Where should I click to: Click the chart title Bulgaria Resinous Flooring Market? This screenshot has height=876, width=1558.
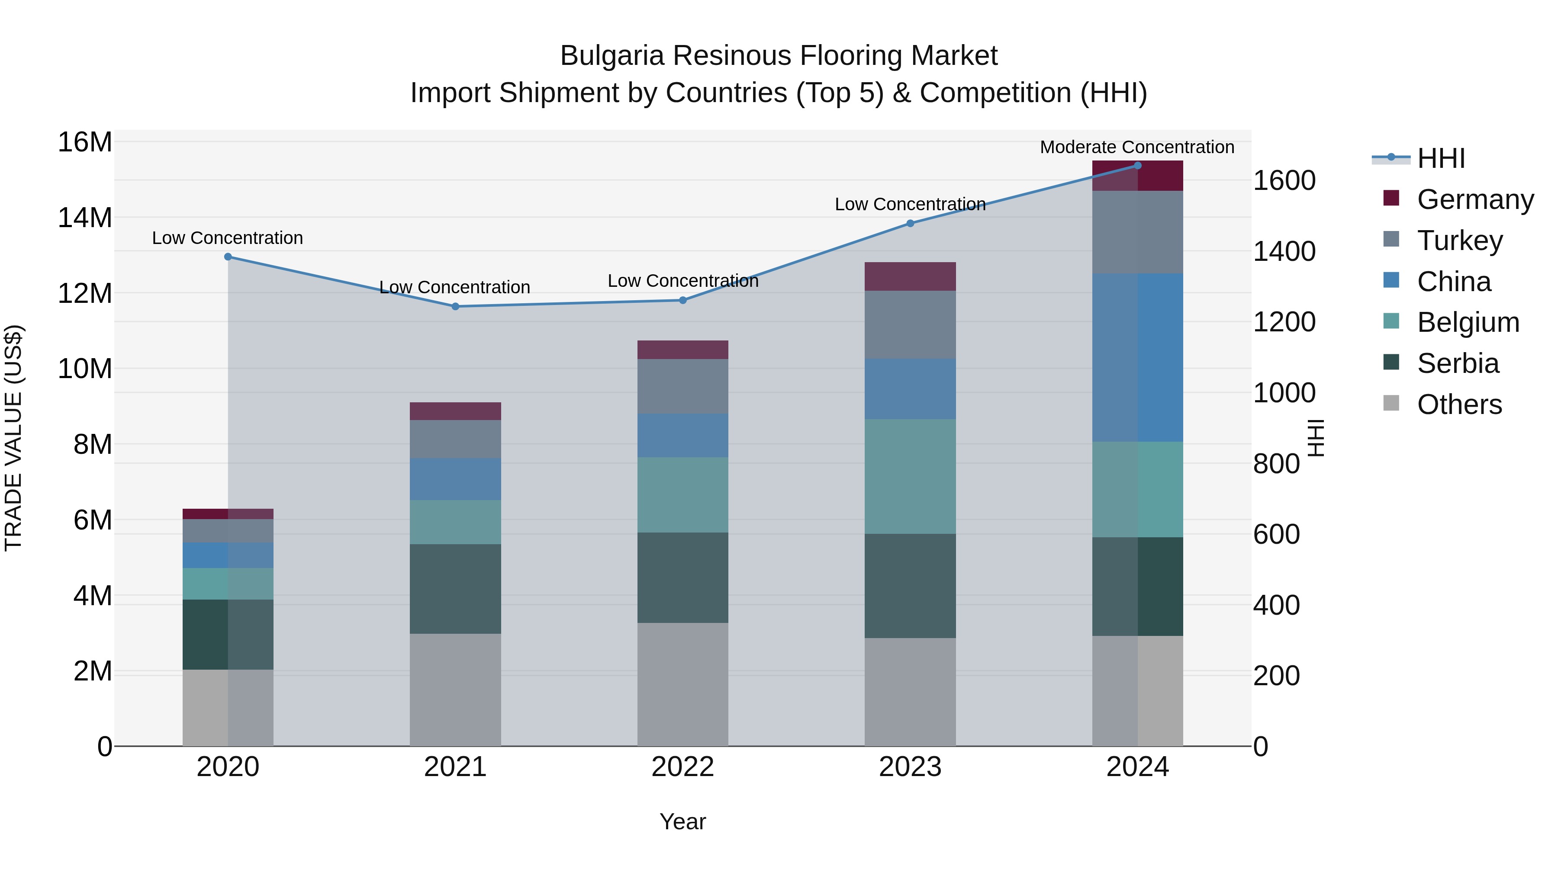[x=779, y=56]
